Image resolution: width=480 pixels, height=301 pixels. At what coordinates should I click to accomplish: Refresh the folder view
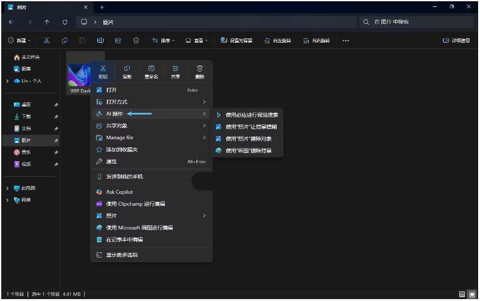coord(65,22)
